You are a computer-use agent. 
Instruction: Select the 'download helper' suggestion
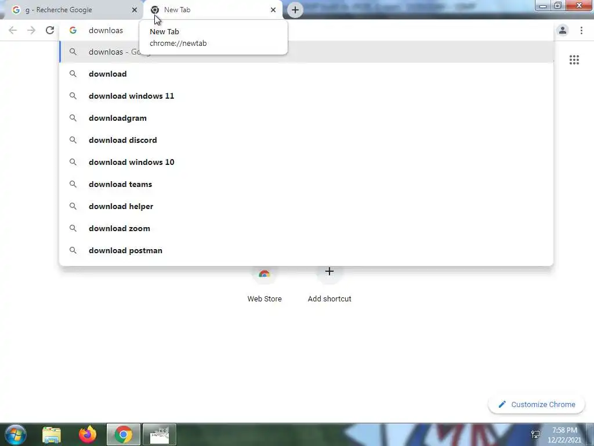[x=306, y=206]
